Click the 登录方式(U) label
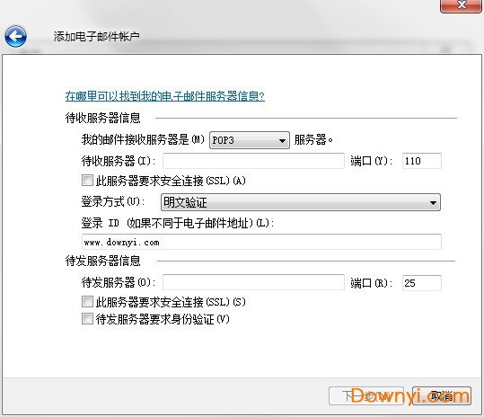This screenshot has width=484, height=417. pyautogui.click(x=112, y=201)
